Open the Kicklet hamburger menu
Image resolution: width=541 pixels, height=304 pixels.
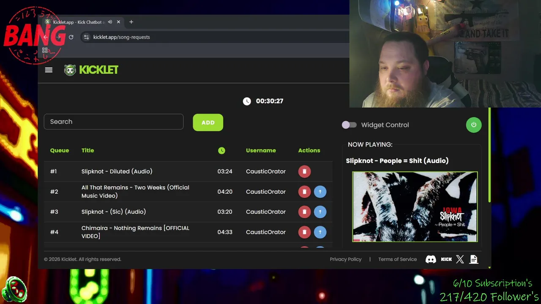[49, 70]
